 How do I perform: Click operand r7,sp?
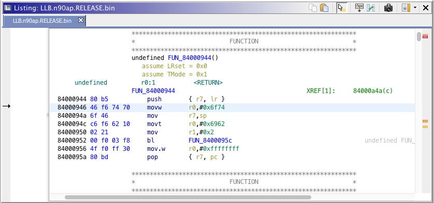pos(197,116)
